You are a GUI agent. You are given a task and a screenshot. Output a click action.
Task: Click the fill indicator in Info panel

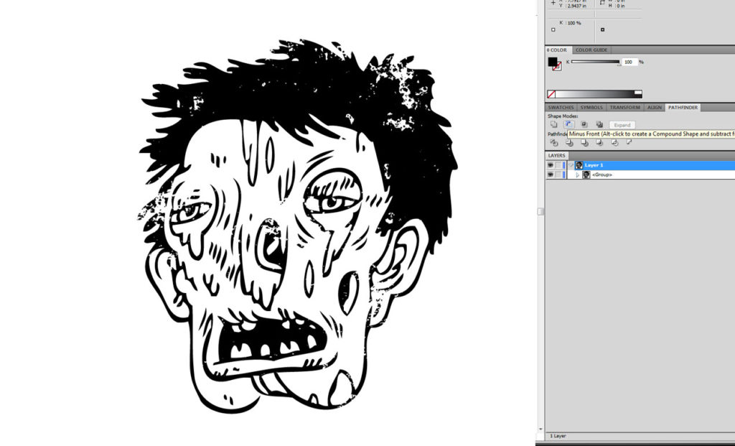click(x=553, y=29)
